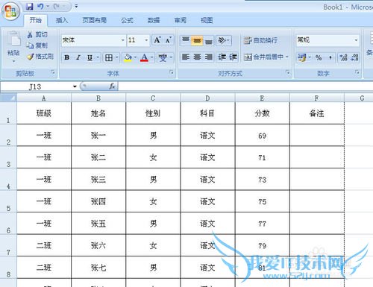Click 自动换行 wrap text button

260,40
